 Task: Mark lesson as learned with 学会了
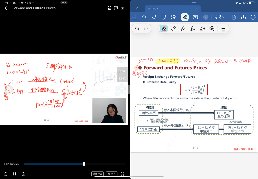coord(112,174)
